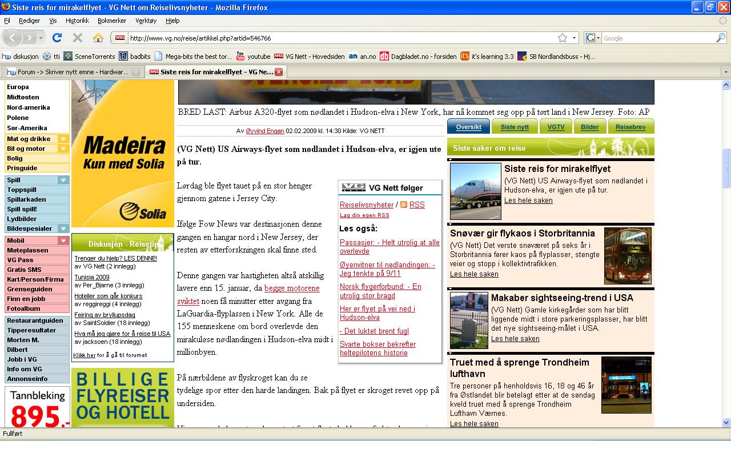Image resolution: width=731 pixels, height=457 pixels.
Task: Close the 'Siste reis for mirakelflyet' tab
Action: coord(279,72)
